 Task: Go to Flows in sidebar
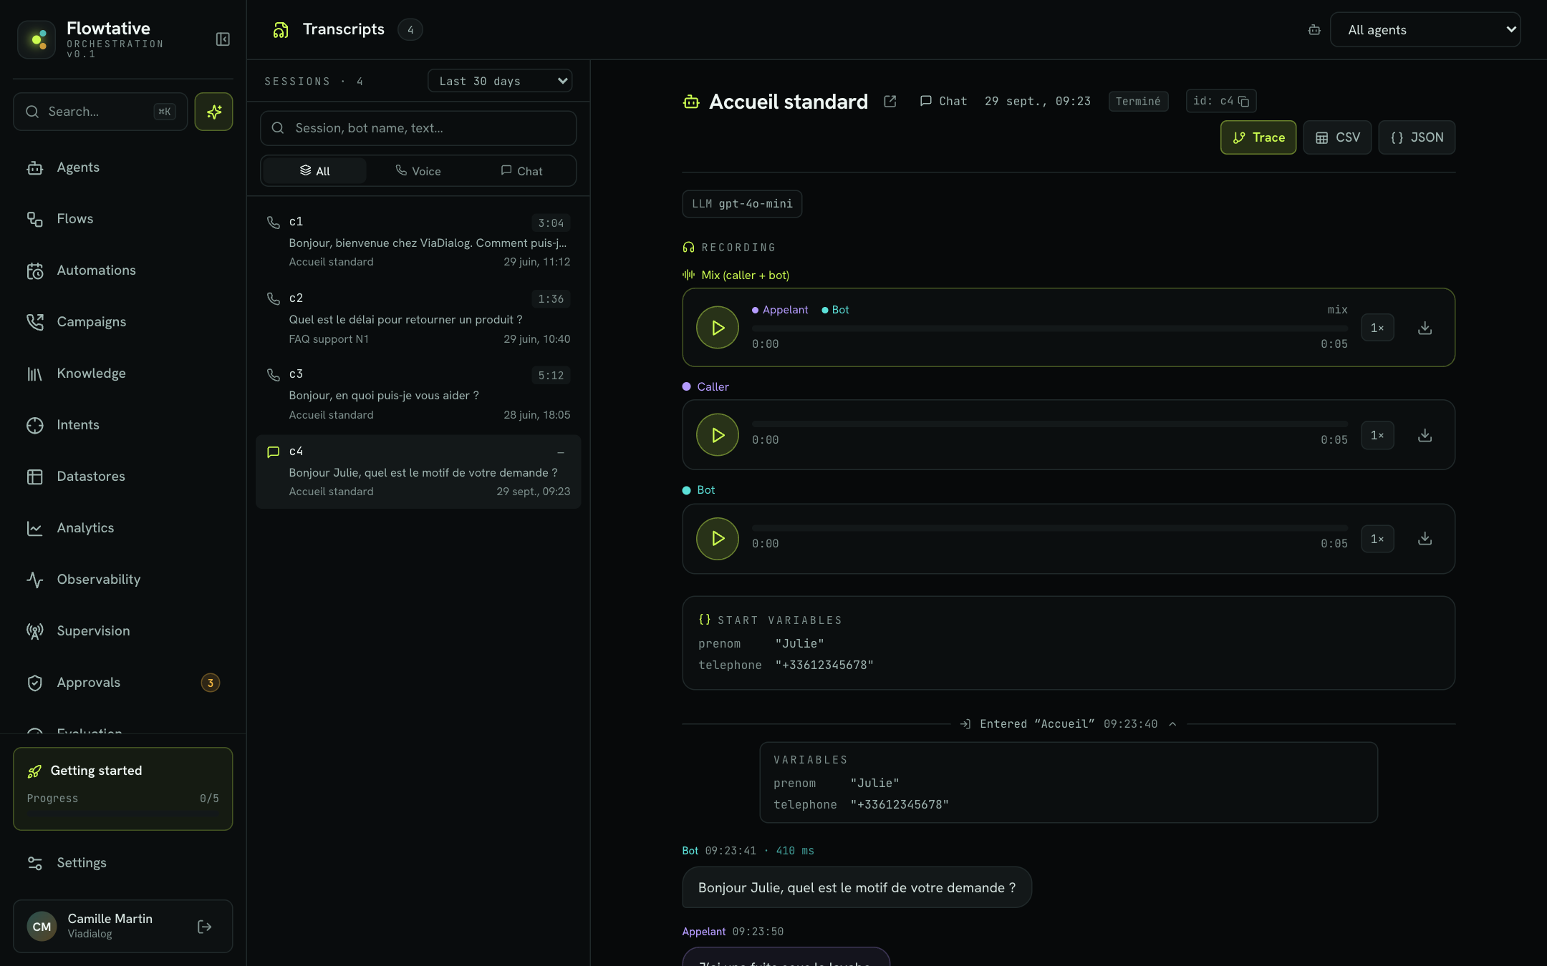click(123, 219)
